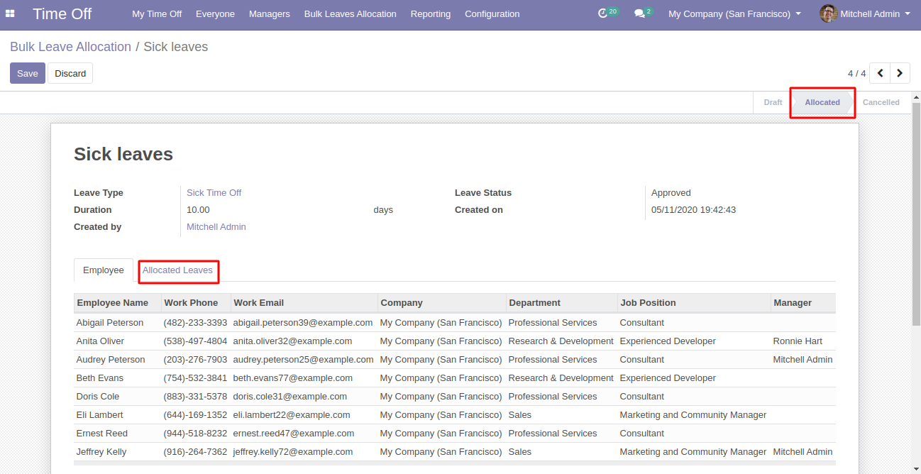This screenshot has height=474, width=921.
Task: Switch to the Employee tab
Action: [104, 270]
